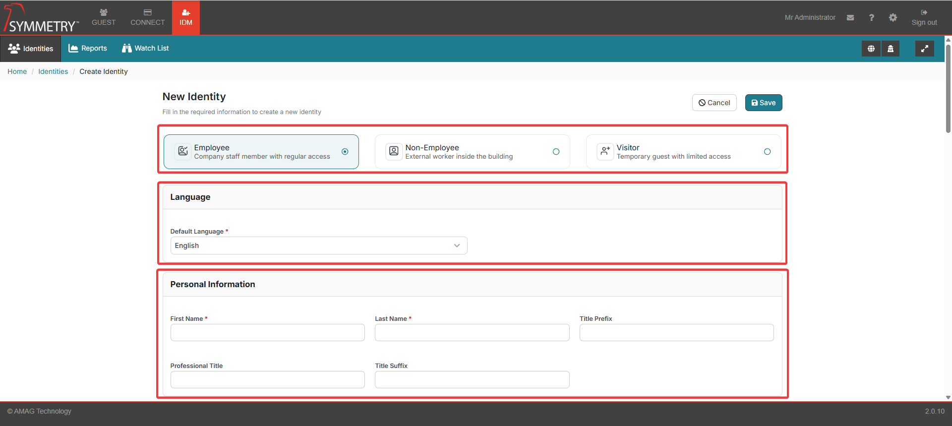Switch to the Reports tab
The image size is (952, 426).
pos(88,48)
